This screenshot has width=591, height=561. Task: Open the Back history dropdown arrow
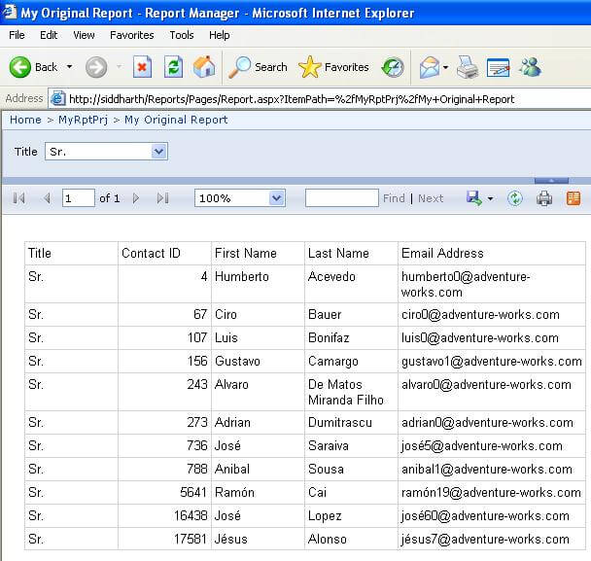[x=69, y=67]
